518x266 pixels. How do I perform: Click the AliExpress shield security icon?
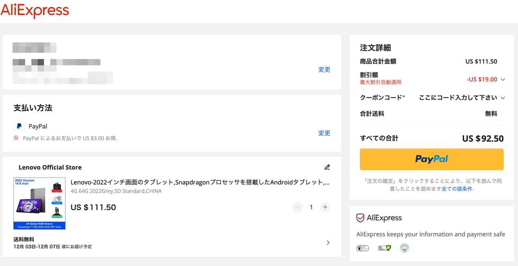point(360,218)
